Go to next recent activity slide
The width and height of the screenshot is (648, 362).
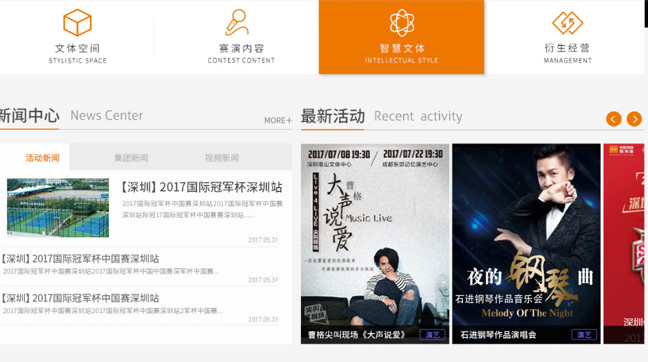coord(634,119)
